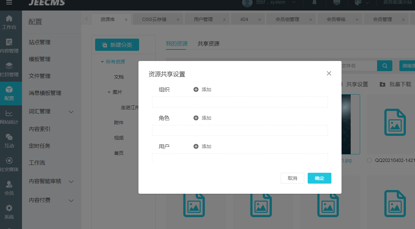Expand the 词汇管理 menu
Viewport: 415px width, 229px height.
[71, 112]
